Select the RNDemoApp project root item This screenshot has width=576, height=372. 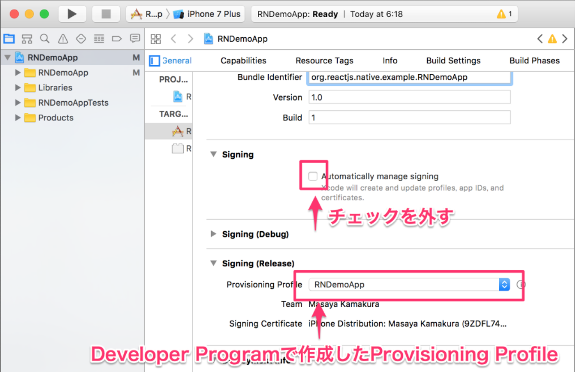72,58
